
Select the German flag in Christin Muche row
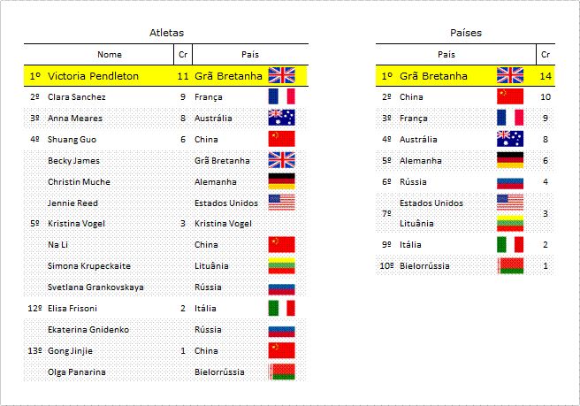pyautogui.click(x=281, y=181)
